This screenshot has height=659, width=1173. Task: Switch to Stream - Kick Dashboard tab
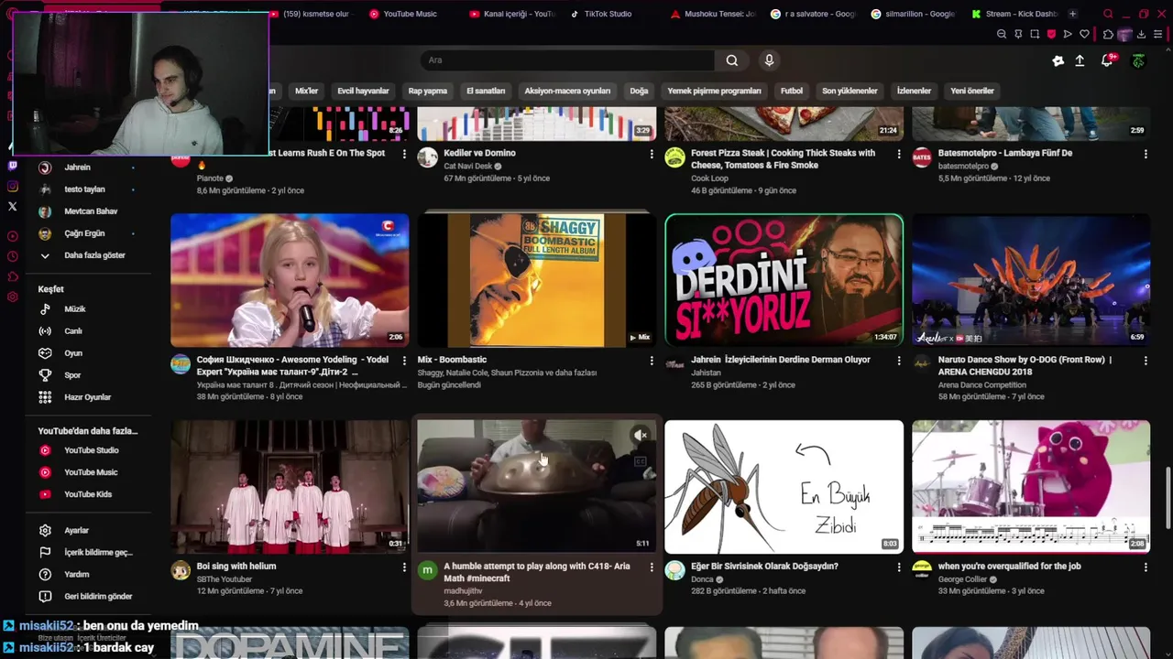(x=1015, y=14)
